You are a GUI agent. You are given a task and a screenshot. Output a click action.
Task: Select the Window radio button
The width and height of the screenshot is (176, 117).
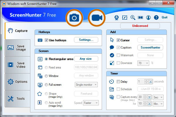pos(46,76)
